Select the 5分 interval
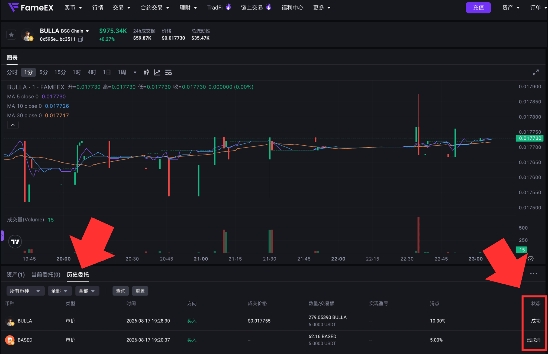Screen dimensions: 548x354 pyautogui.click(x=43, y=72)
